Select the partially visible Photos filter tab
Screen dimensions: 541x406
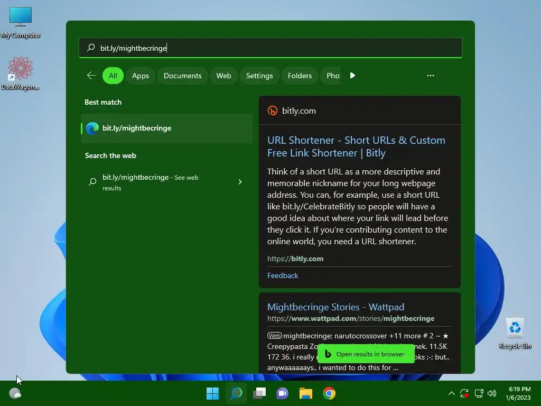[x=331, y=76]
